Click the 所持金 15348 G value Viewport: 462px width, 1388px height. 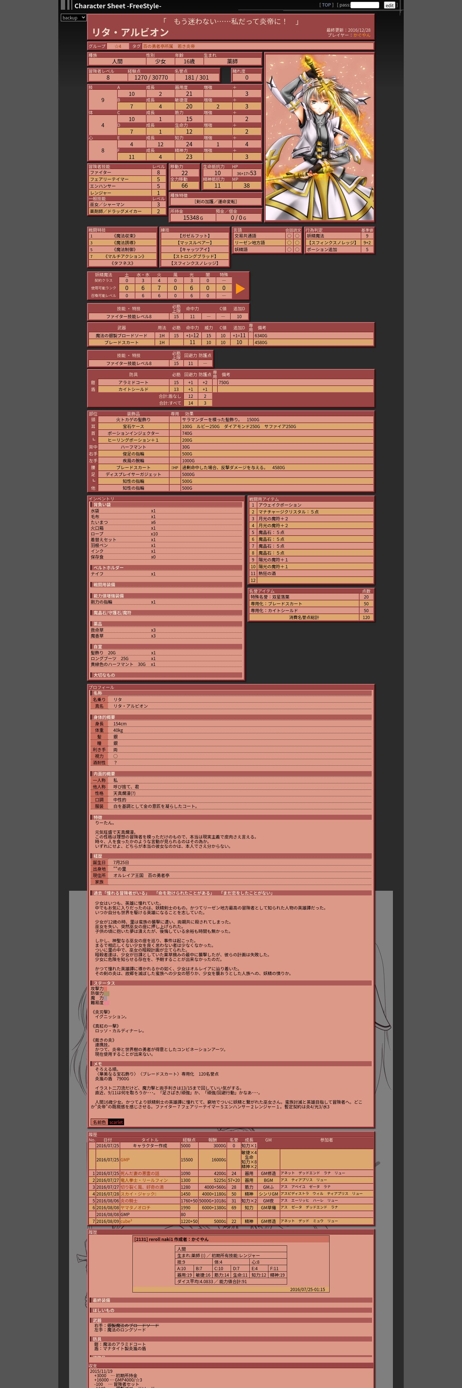pyautogui.click(x=192, y=218)
